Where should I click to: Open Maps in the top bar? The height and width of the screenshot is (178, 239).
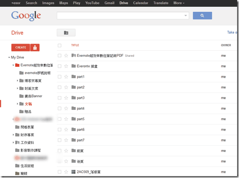click(x=64, y=3)
